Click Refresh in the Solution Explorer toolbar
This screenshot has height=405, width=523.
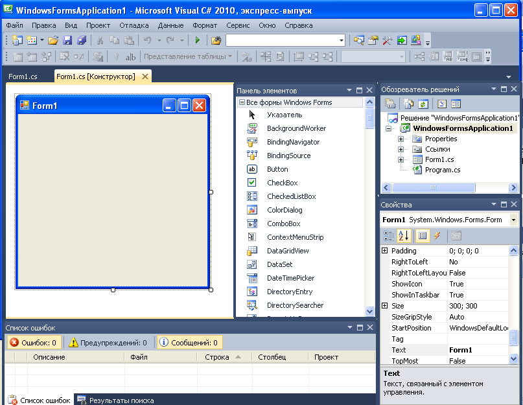point(423,104)
